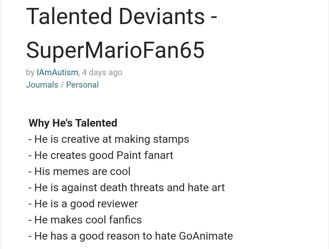Click the "His memes are cool" line
Screen dimensions: 329x249
[79, 171]
